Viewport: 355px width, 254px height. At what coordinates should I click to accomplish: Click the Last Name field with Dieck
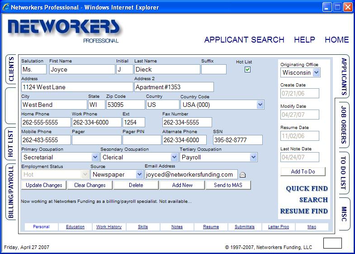(x=167, y=69)
